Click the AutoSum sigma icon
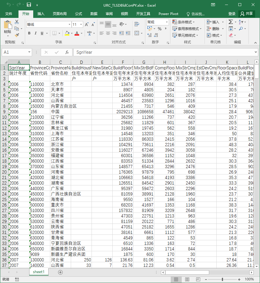This screenshot has height=283, width=260. pos(231,22)
